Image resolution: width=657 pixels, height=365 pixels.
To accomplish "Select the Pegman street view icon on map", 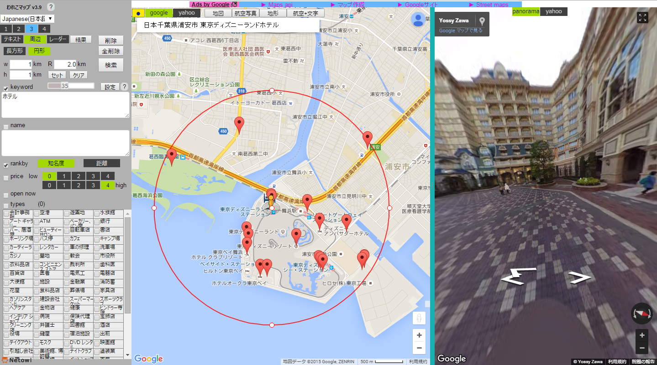I will click(419, 319).
